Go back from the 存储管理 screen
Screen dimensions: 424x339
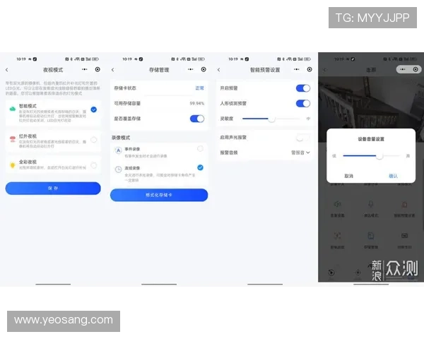pyautogui.click(x=113, y=70)
